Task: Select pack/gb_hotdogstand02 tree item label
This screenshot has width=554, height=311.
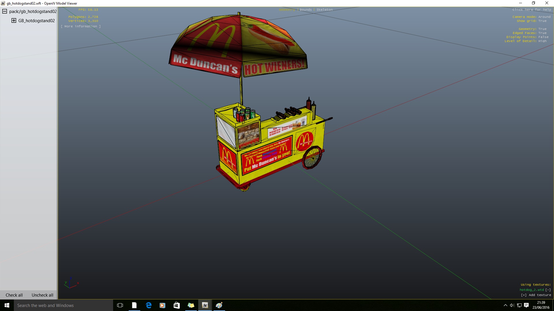Action: pos(33,11)
